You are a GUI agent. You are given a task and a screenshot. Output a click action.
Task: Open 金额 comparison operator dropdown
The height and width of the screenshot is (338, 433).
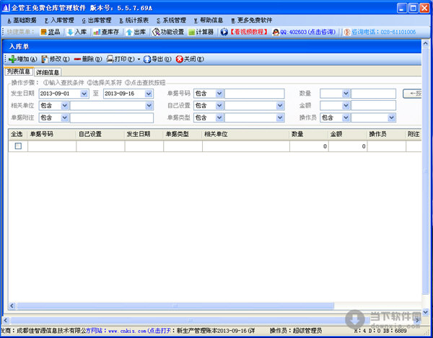click(346, 106)
